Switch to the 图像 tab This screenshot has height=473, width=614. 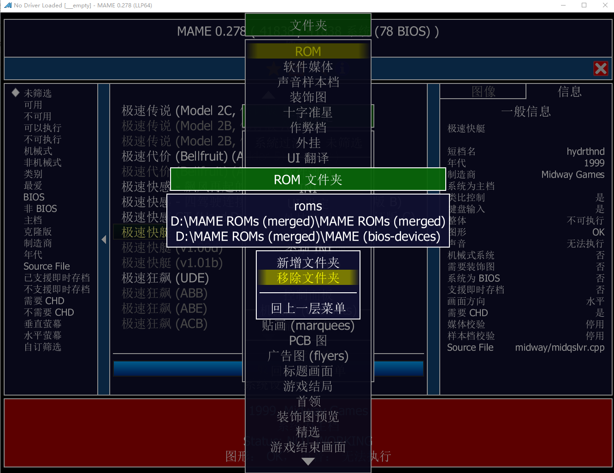pyautogui.click(x=483, y=91)
